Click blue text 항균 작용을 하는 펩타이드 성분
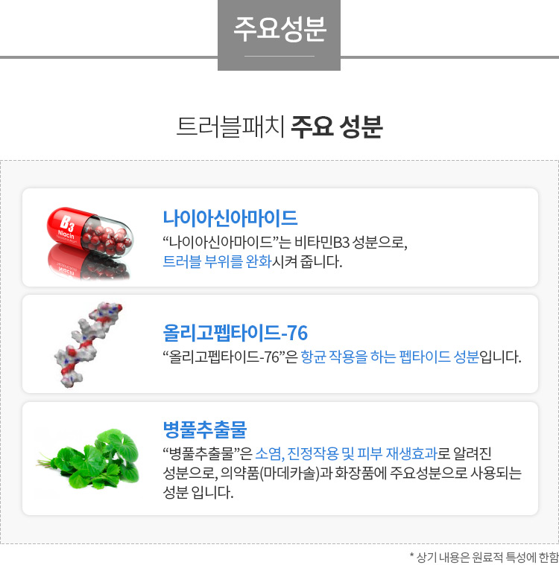559x565 pixels. [390, 357]
